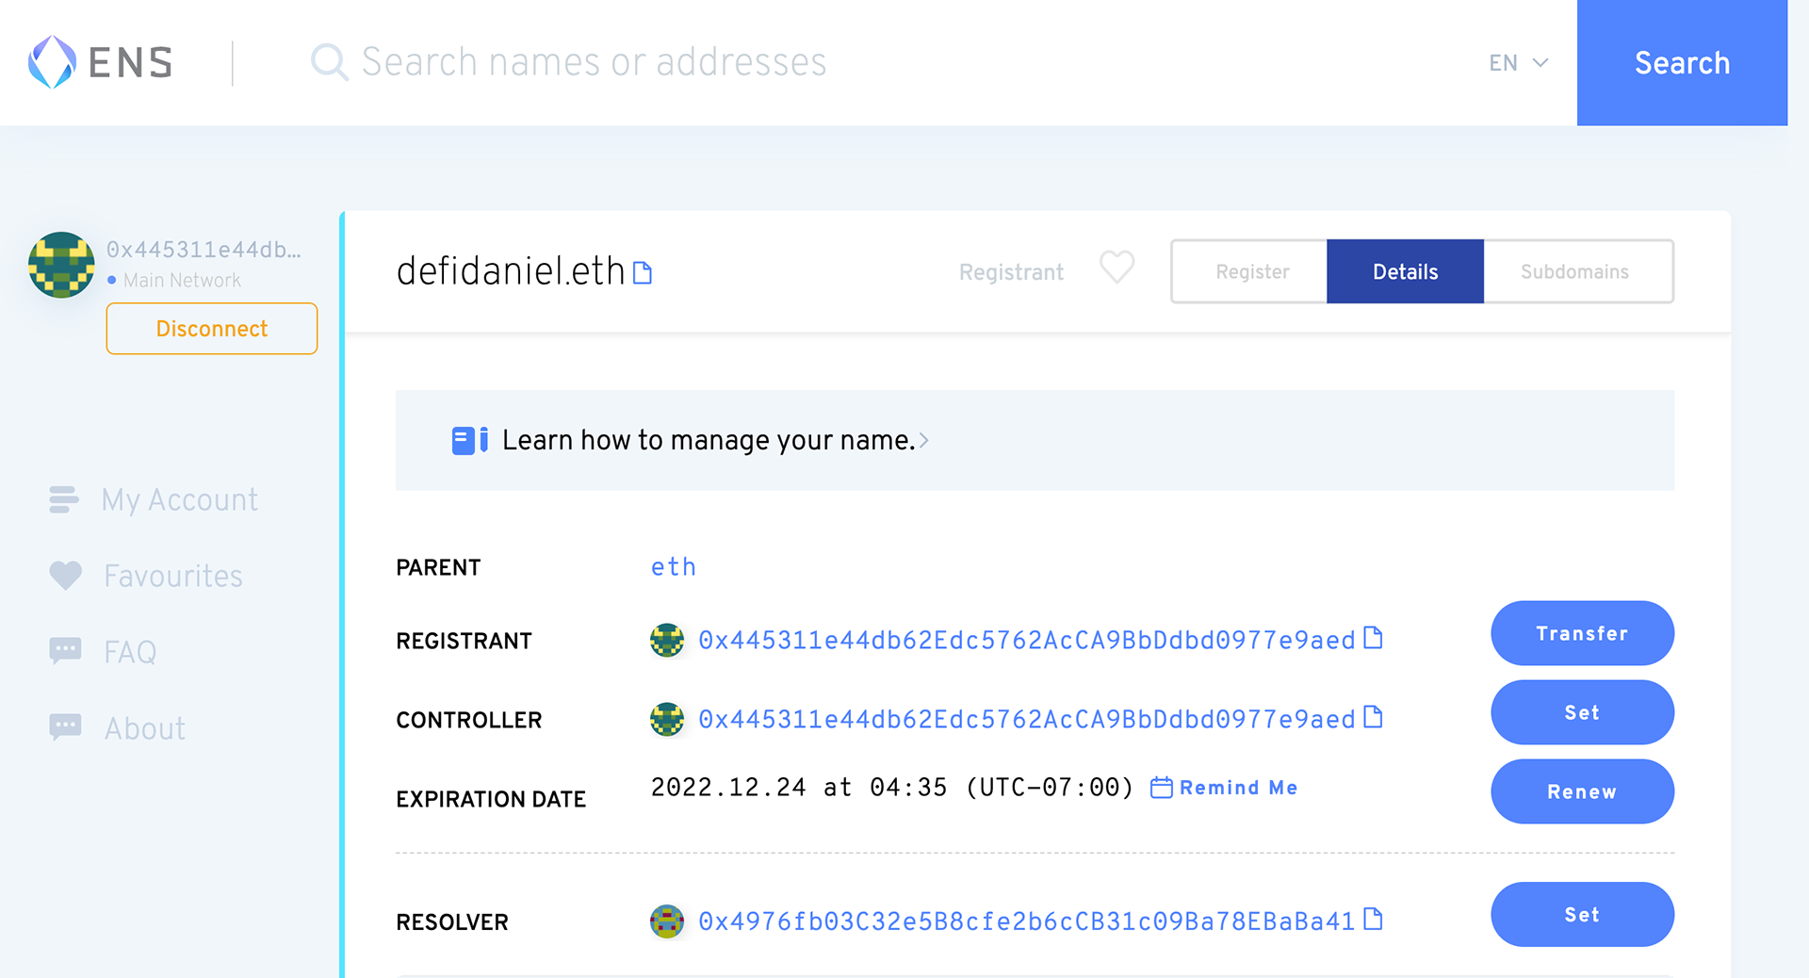This screenshot has width=1809, height=978.
Task: Click the Transfer button
Action: [1582, 633]
